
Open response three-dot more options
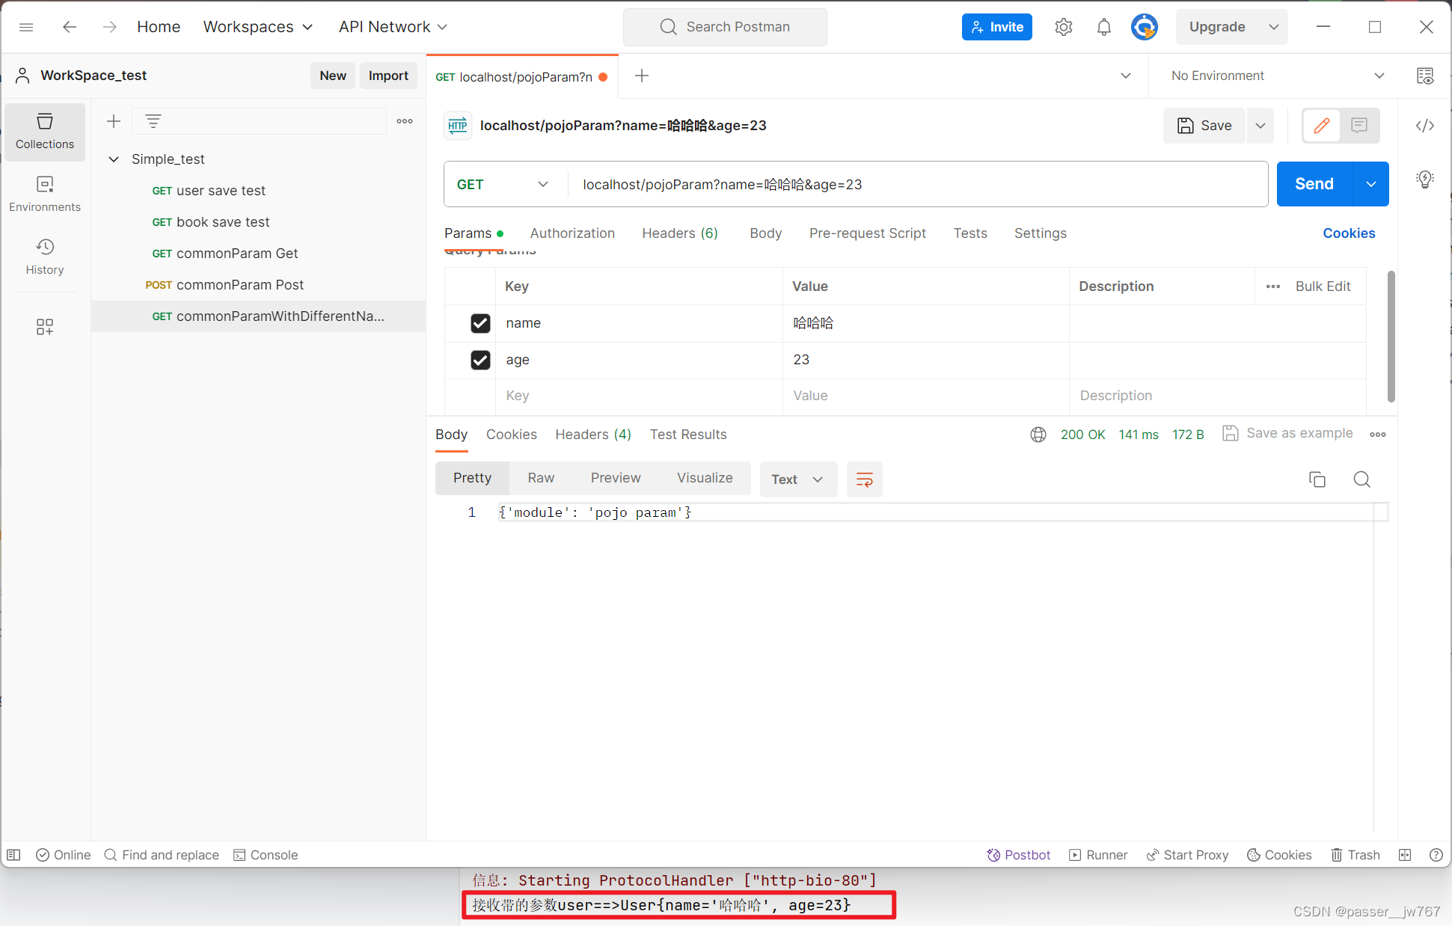1378,435
